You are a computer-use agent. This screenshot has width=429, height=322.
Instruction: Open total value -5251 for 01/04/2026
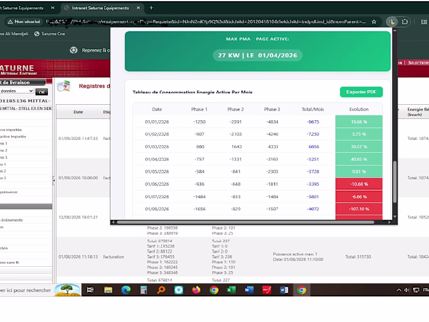click(313, 159)
